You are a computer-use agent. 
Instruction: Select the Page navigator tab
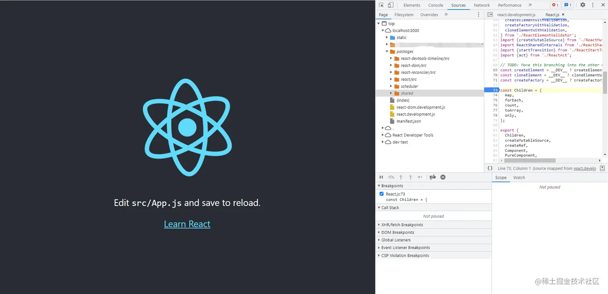point(383,15)
